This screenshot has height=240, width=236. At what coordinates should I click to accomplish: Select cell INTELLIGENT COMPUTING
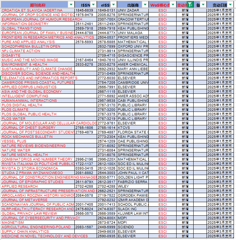pyautogui.click(x=38, y=96)
